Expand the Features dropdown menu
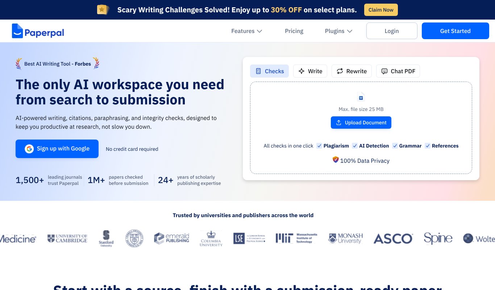 coord(246,31)
